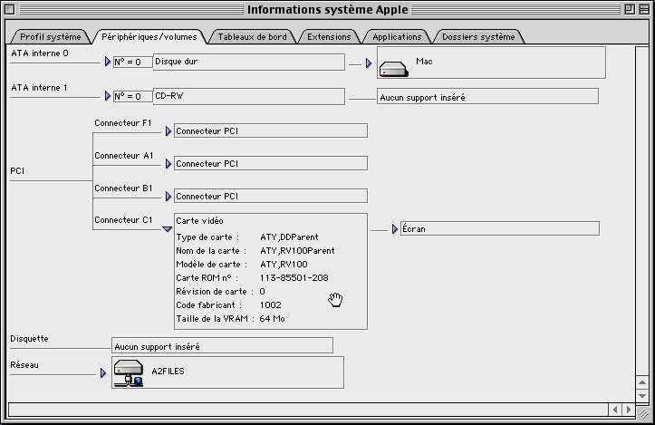The width and height of the screenshot is (655, 425).
Task: Switch to the Applications tab
Action: tap(397, 37)
